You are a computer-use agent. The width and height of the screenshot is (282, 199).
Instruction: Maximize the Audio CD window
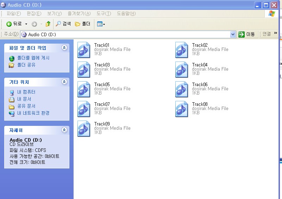266,5
